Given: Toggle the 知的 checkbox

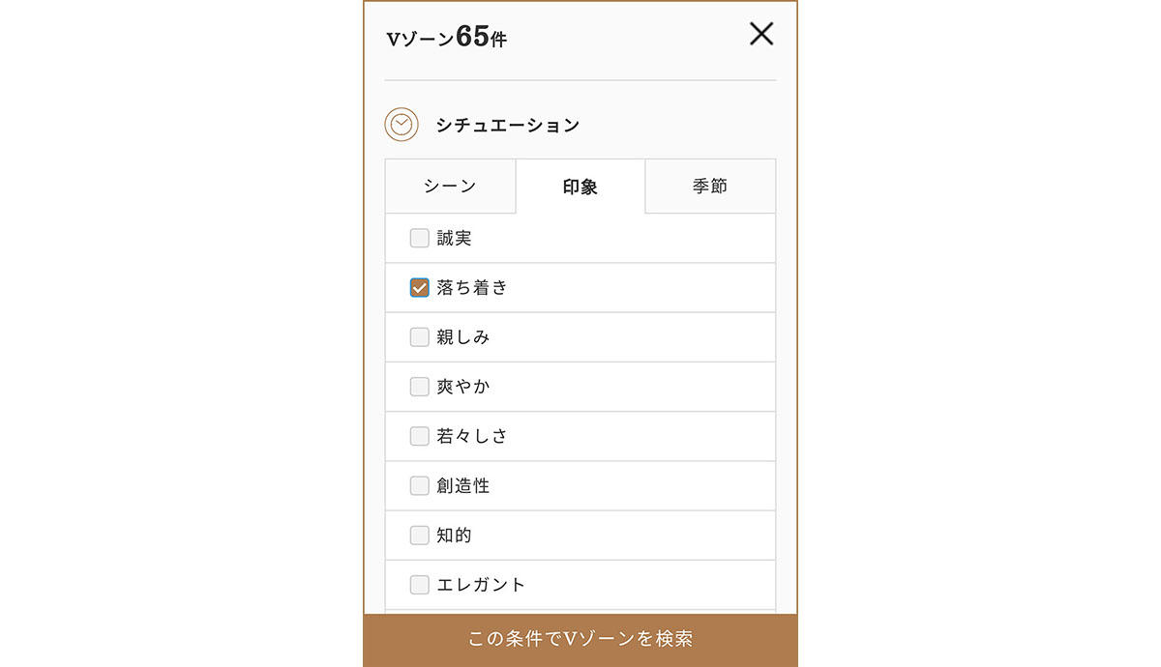Looking at the screenshot, I should point(419,535).
